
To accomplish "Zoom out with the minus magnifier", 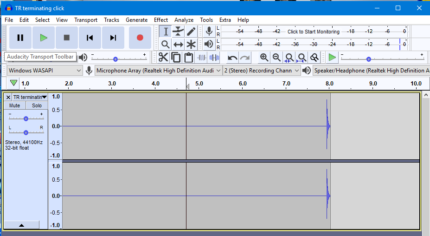I will point(277,58).
